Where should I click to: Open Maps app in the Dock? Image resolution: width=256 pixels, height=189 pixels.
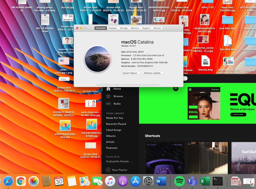[85, 181]
